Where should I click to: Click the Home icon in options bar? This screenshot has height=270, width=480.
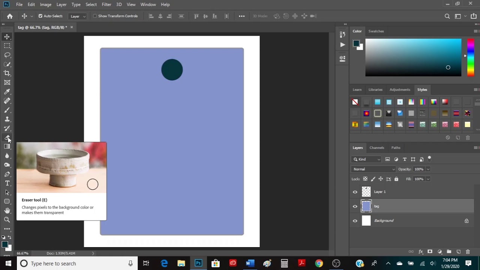tap(10, 16)
